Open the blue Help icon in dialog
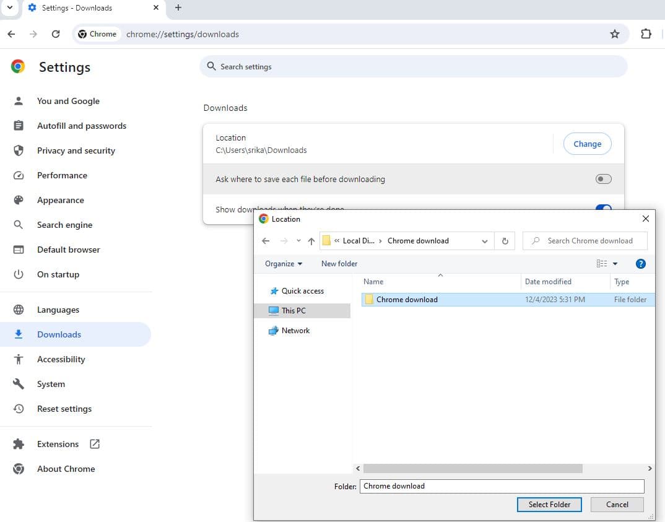665x522 pixels. tap(641, 264)
